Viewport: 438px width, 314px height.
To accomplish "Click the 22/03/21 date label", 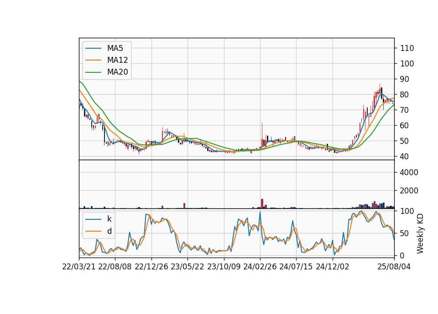I will (79, 267).
